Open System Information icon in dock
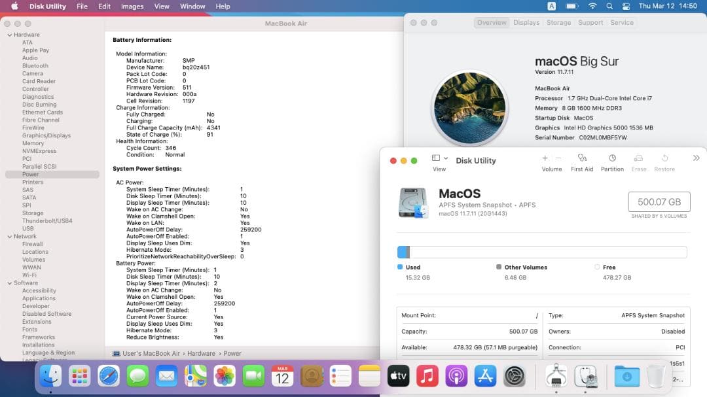Viewport: 707px width, 397px height. 556,376
